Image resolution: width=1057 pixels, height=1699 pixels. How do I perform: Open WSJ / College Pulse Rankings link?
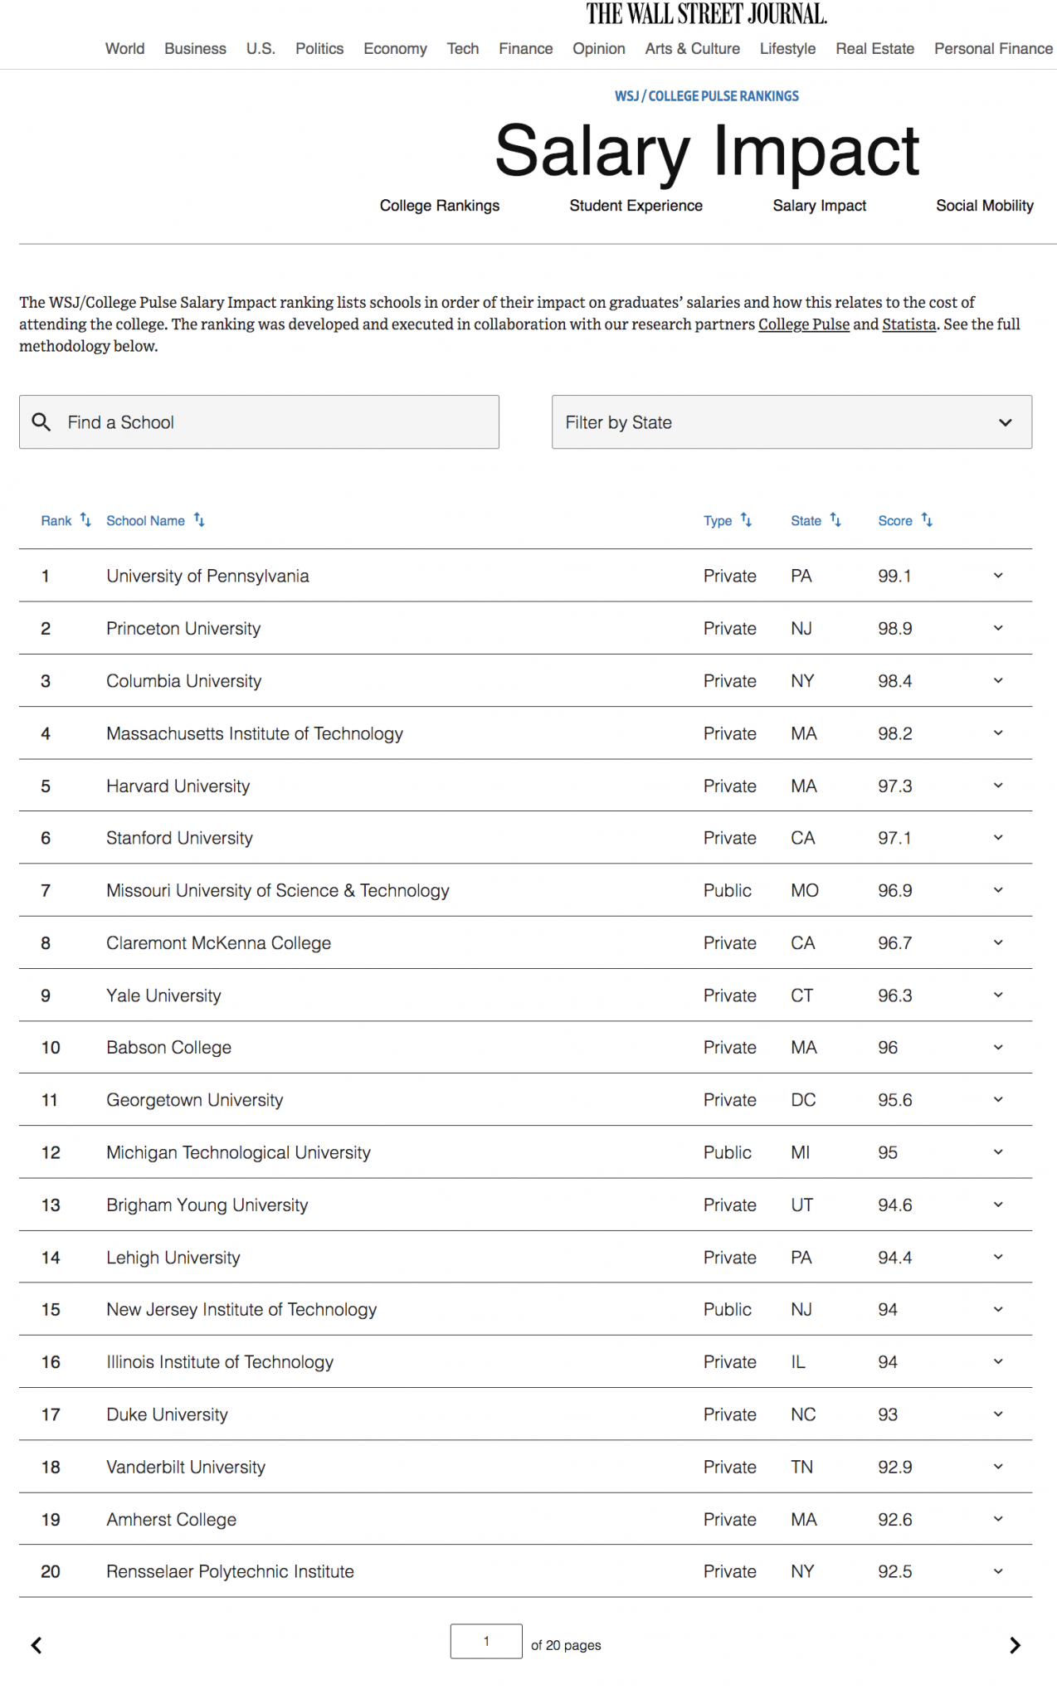pos(707,96)
